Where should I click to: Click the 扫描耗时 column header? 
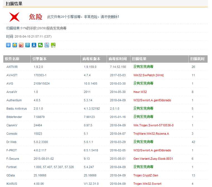(198, 59)
